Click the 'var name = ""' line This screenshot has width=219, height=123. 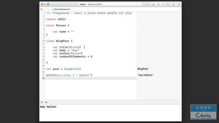click(x=63, y=32)
